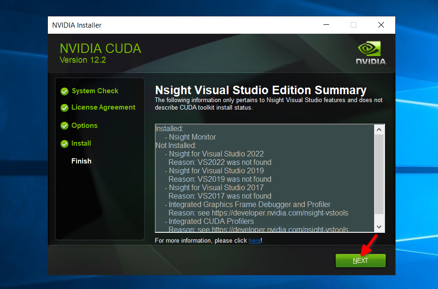Select the Finish step label

point(81,161)
